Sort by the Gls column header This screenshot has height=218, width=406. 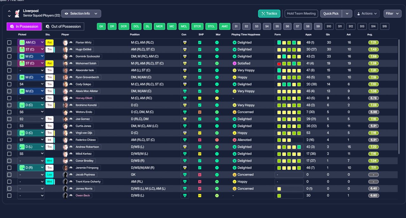coord(328,35)
